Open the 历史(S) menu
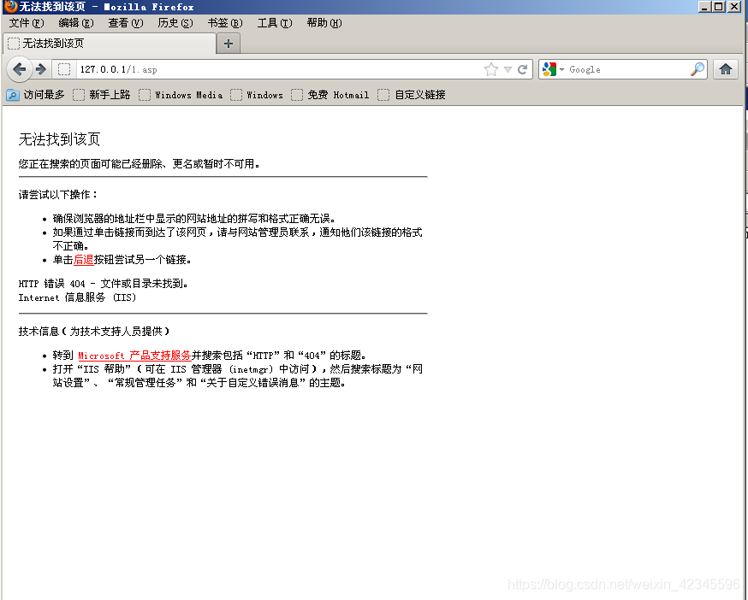 [x=175, y=23]
